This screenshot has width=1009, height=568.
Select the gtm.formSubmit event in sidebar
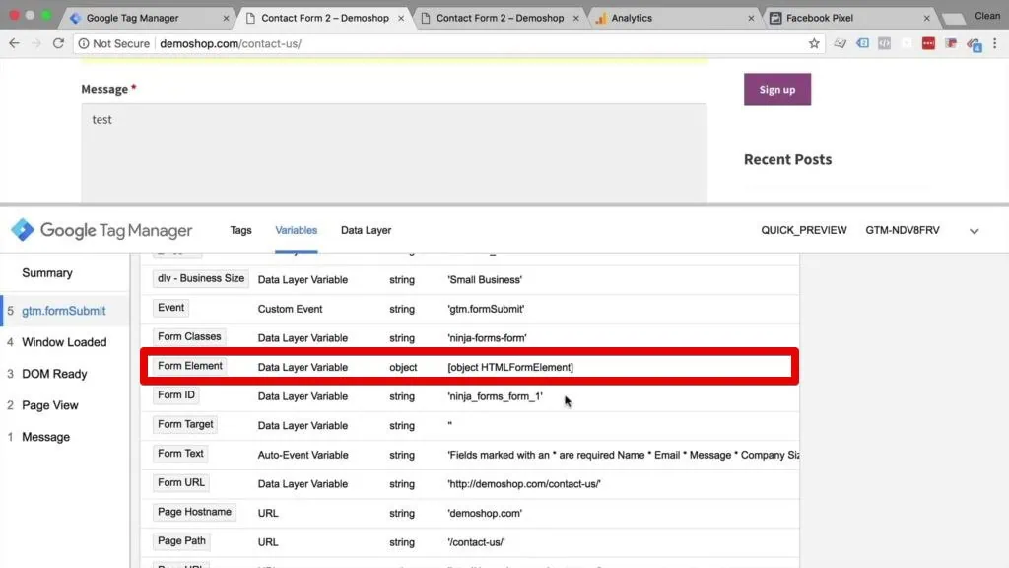click(x=64, y=310)
